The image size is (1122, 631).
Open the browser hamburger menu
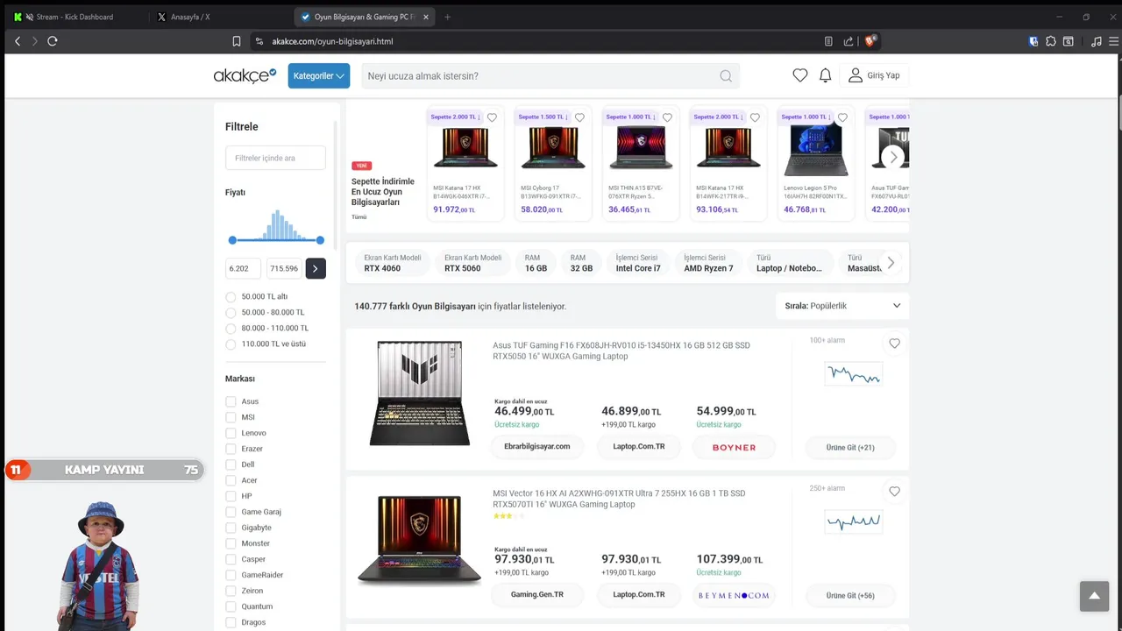[x=1113, y=41]
